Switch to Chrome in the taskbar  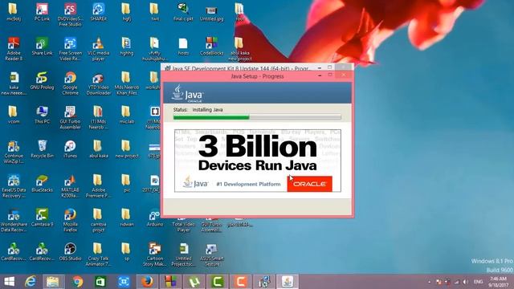pos(77,282)
